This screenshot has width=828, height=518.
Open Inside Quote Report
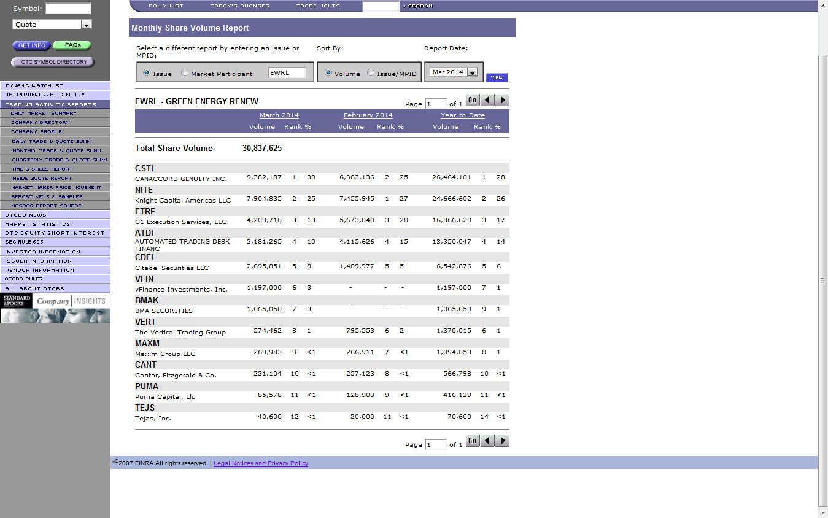click(55, 179)
